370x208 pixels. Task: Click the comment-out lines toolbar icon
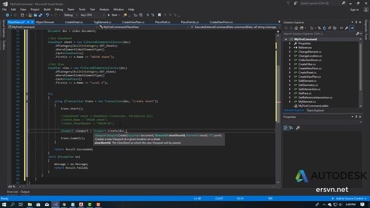148,15
